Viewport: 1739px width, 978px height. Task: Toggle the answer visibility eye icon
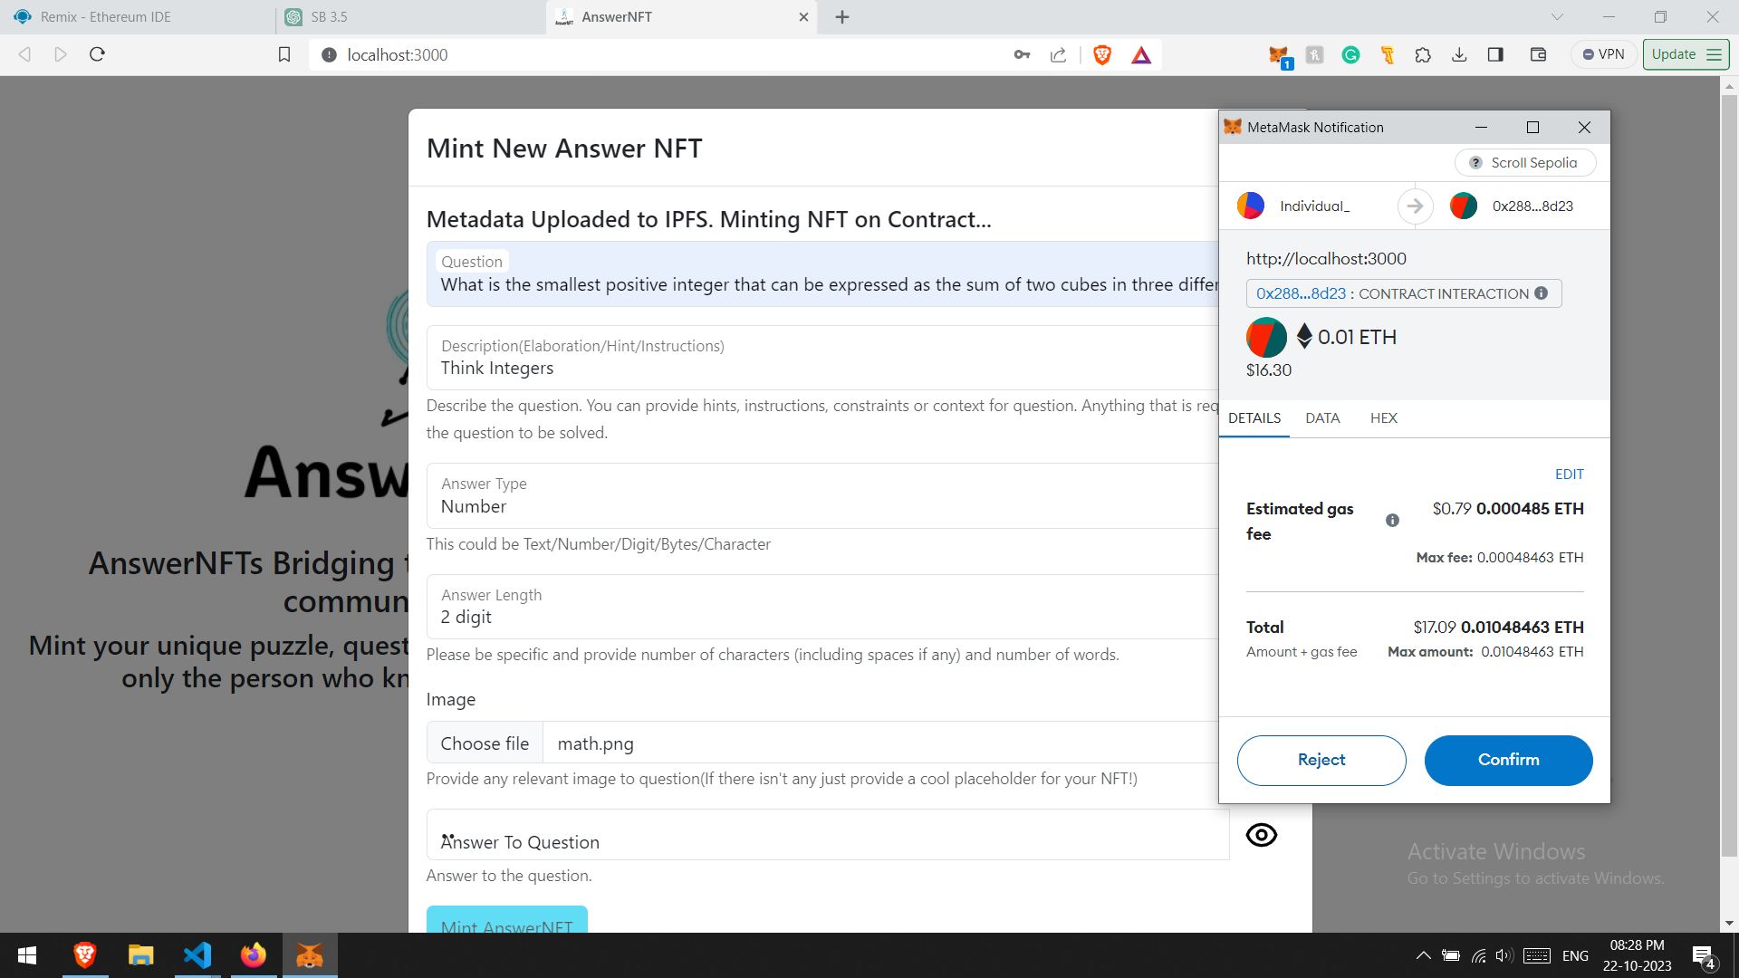pyautogui.click(x=1262, y=835)
